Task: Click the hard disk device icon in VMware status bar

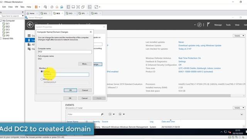Action: [230, 137]
